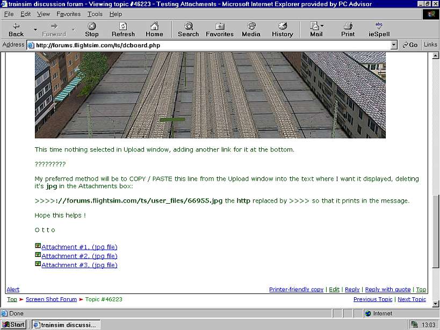The image size is (440, 330).
Task: Select trainsim discussion taskbar button
Action: (66, 325)
